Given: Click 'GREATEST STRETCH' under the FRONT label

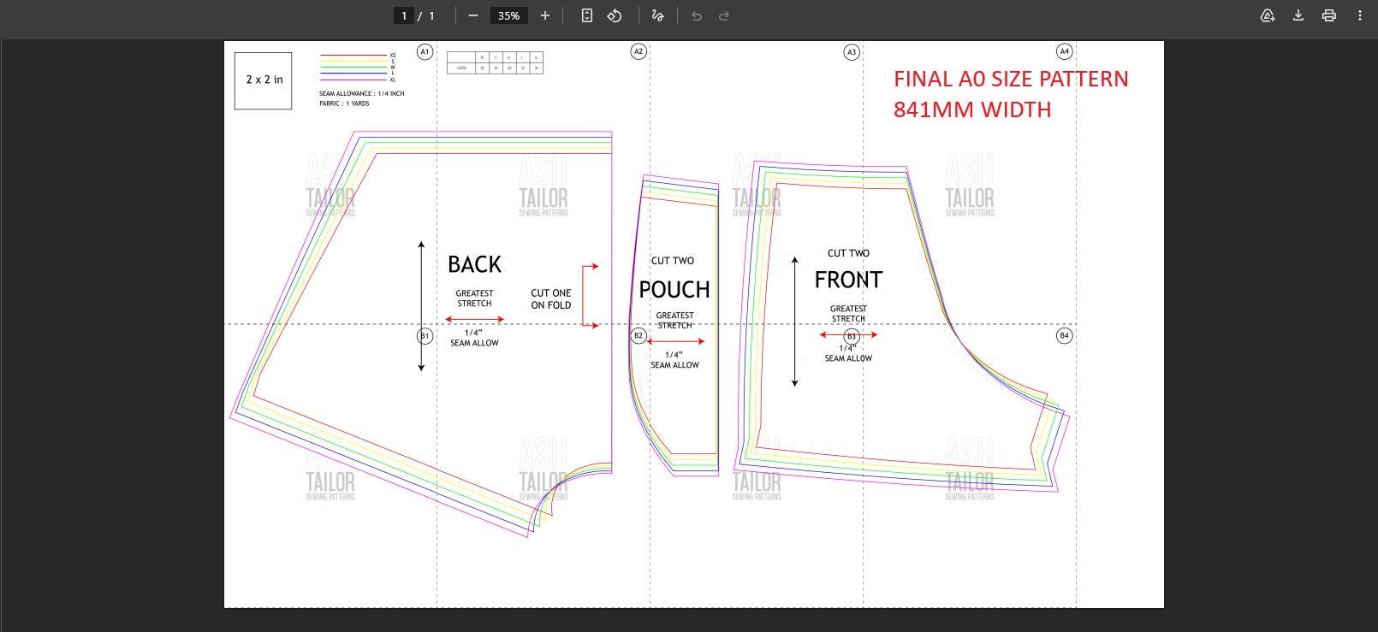Looking at the screenshot, I should [x=848, y=314].
